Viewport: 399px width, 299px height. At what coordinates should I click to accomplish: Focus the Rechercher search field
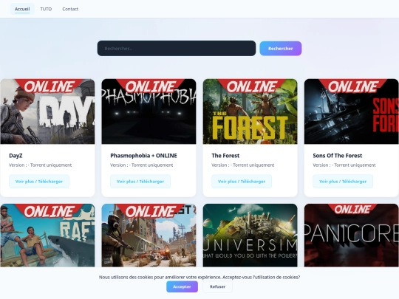point(177,48)
